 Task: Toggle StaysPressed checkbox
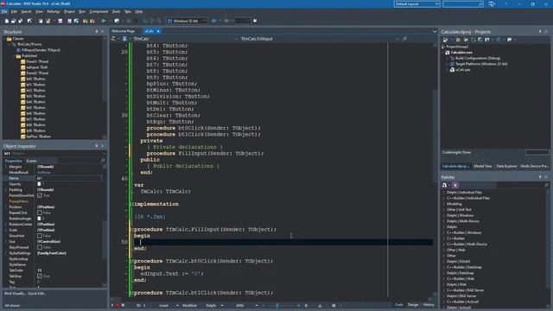coord(40,247)
